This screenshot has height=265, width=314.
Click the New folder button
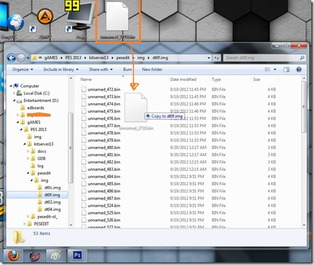point(152,70)
